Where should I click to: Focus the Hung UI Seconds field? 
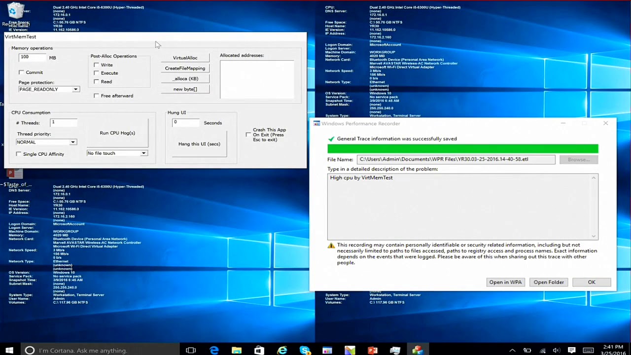186,122
